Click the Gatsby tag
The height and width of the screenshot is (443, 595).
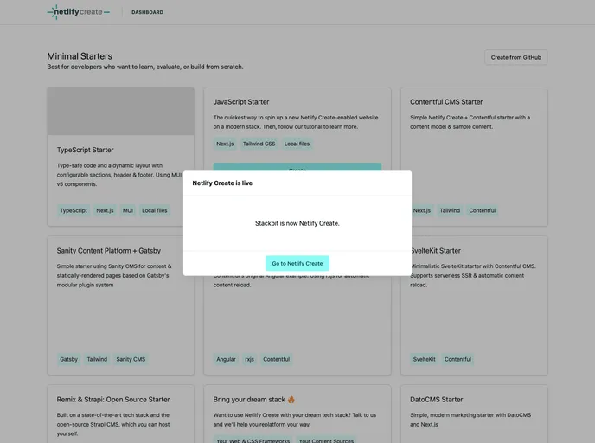pos(69,359)
